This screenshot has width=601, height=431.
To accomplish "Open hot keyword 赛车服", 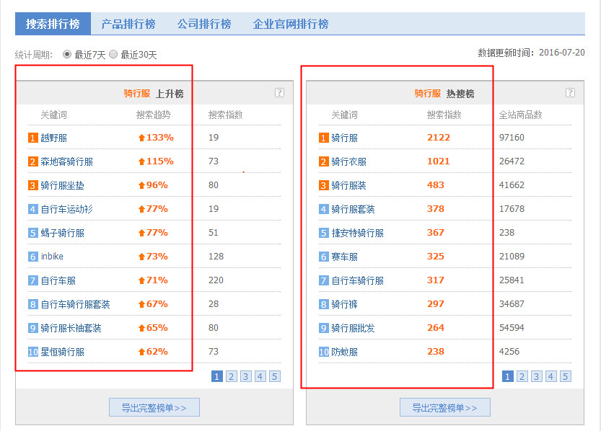I will 345,257.
